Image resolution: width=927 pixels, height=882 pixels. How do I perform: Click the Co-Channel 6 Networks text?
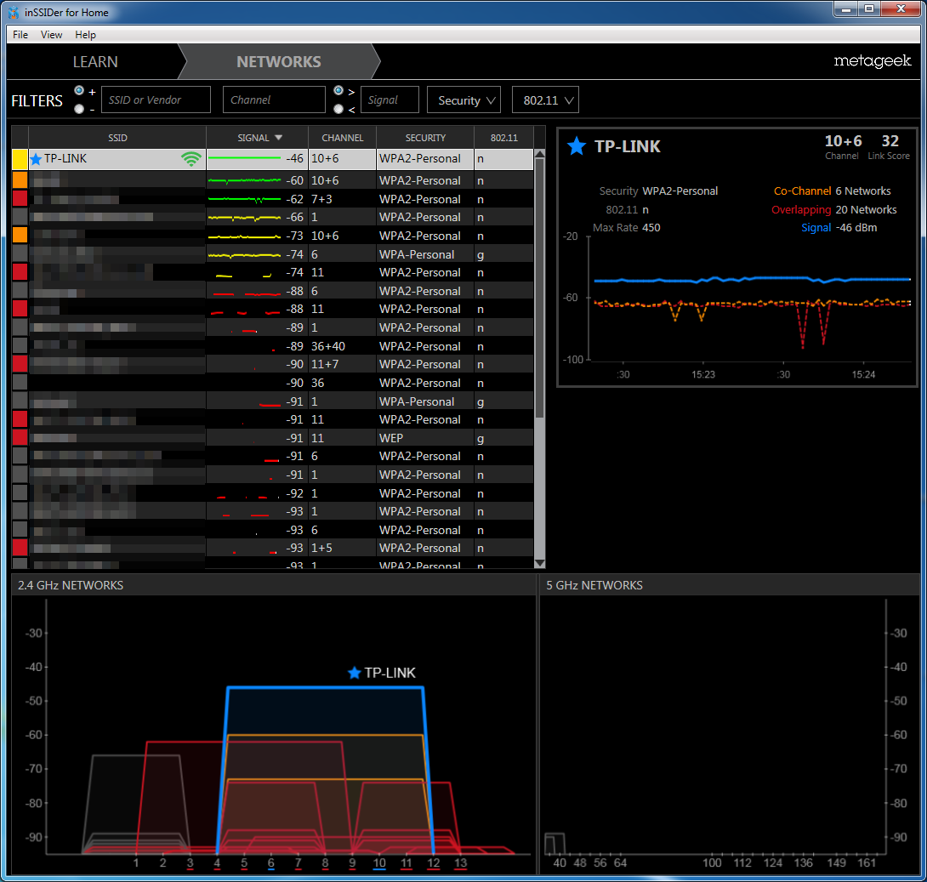pyautogui.click(x=832, y=191)
